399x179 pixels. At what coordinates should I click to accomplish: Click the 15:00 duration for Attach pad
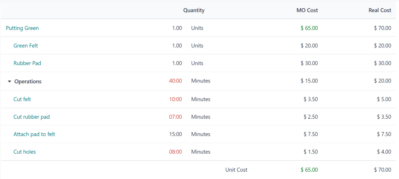175,134
